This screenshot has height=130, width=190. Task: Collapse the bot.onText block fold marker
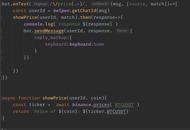pyautogui.click(x=1, y=4)
